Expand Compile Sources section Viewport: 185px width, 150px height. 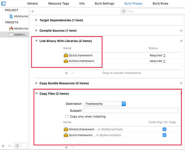(36, 31)
